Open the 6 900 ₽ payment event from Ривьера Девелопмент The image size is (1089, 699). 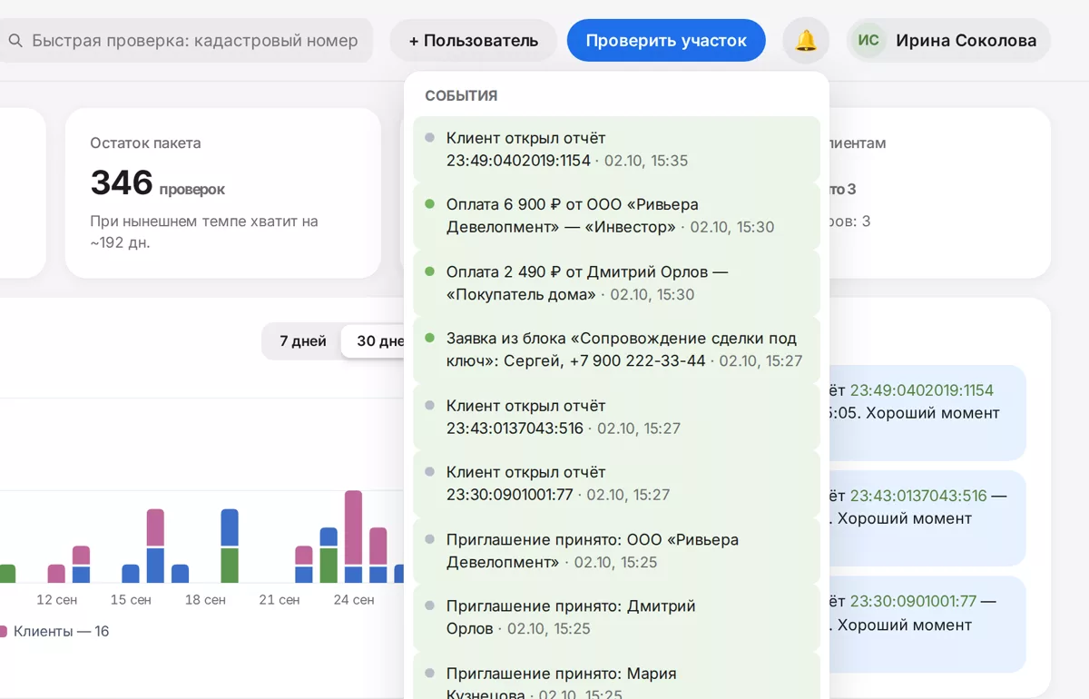click(x=616, y=216)
